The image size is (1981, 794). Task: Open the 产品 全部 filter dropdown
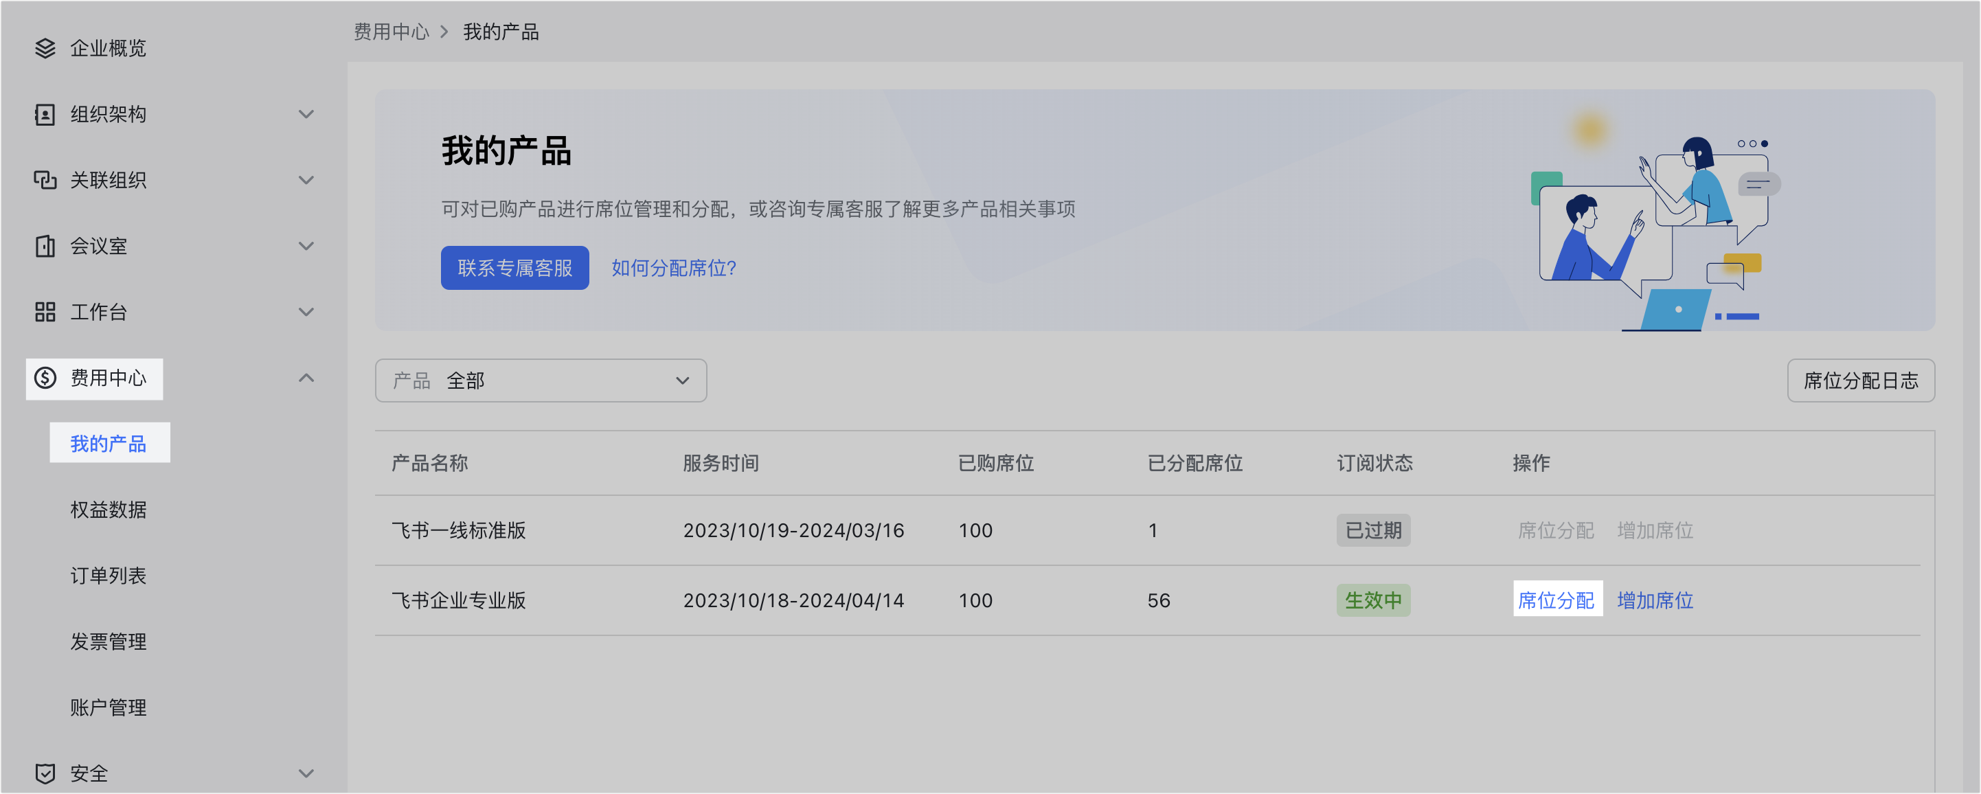(x=541, y=381)
